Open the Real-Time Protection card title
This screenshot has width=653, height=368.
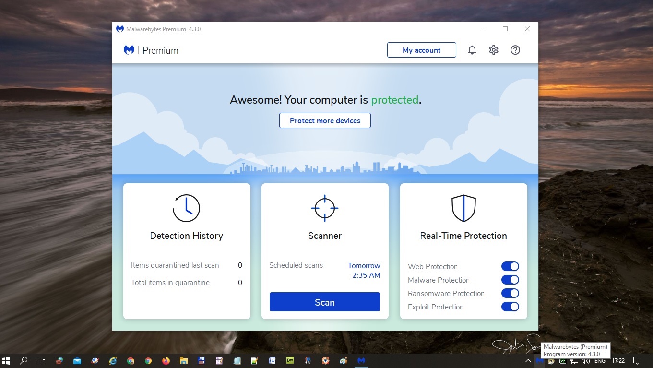click(x=463, y=236)
